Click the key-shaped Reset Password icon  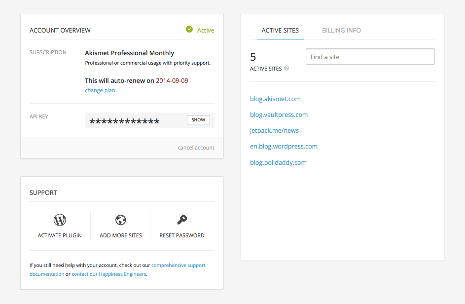pyautogui.click(x=181, y=220)
